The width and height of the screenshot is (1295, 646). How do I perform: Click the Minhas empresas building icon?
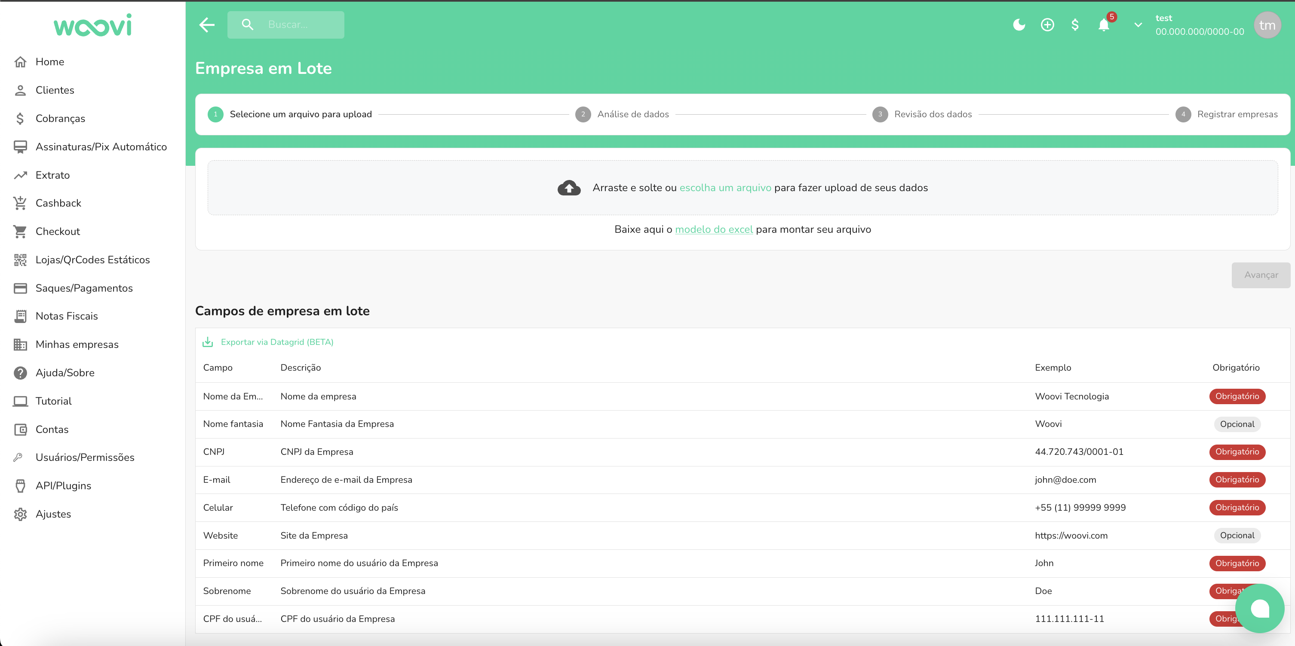point(20,344)
